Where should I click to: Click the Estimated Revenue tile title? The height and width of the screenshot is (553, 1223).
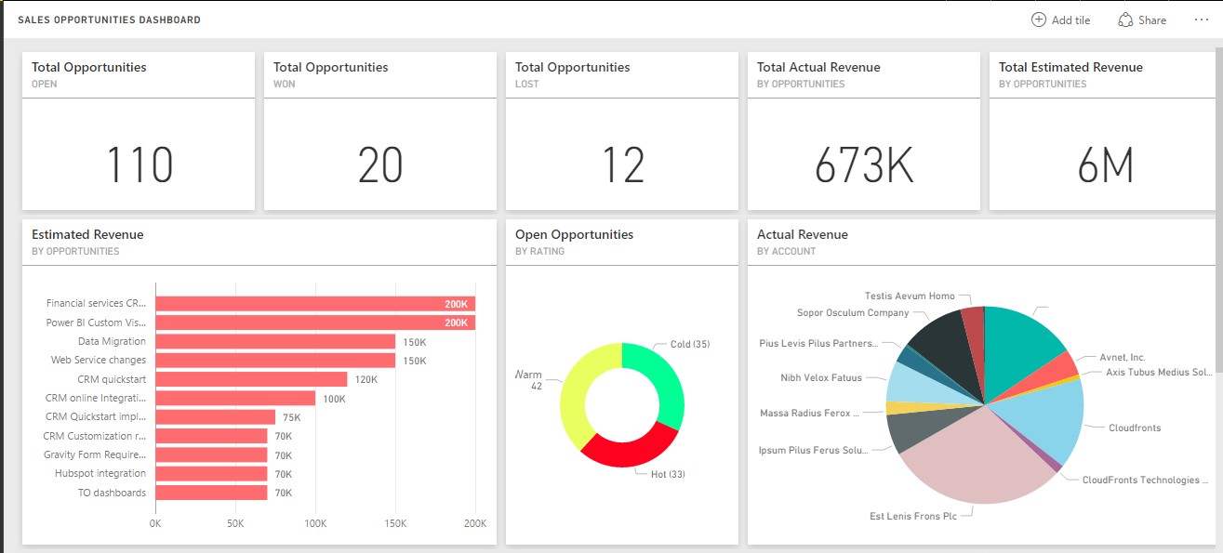point(87,235)
